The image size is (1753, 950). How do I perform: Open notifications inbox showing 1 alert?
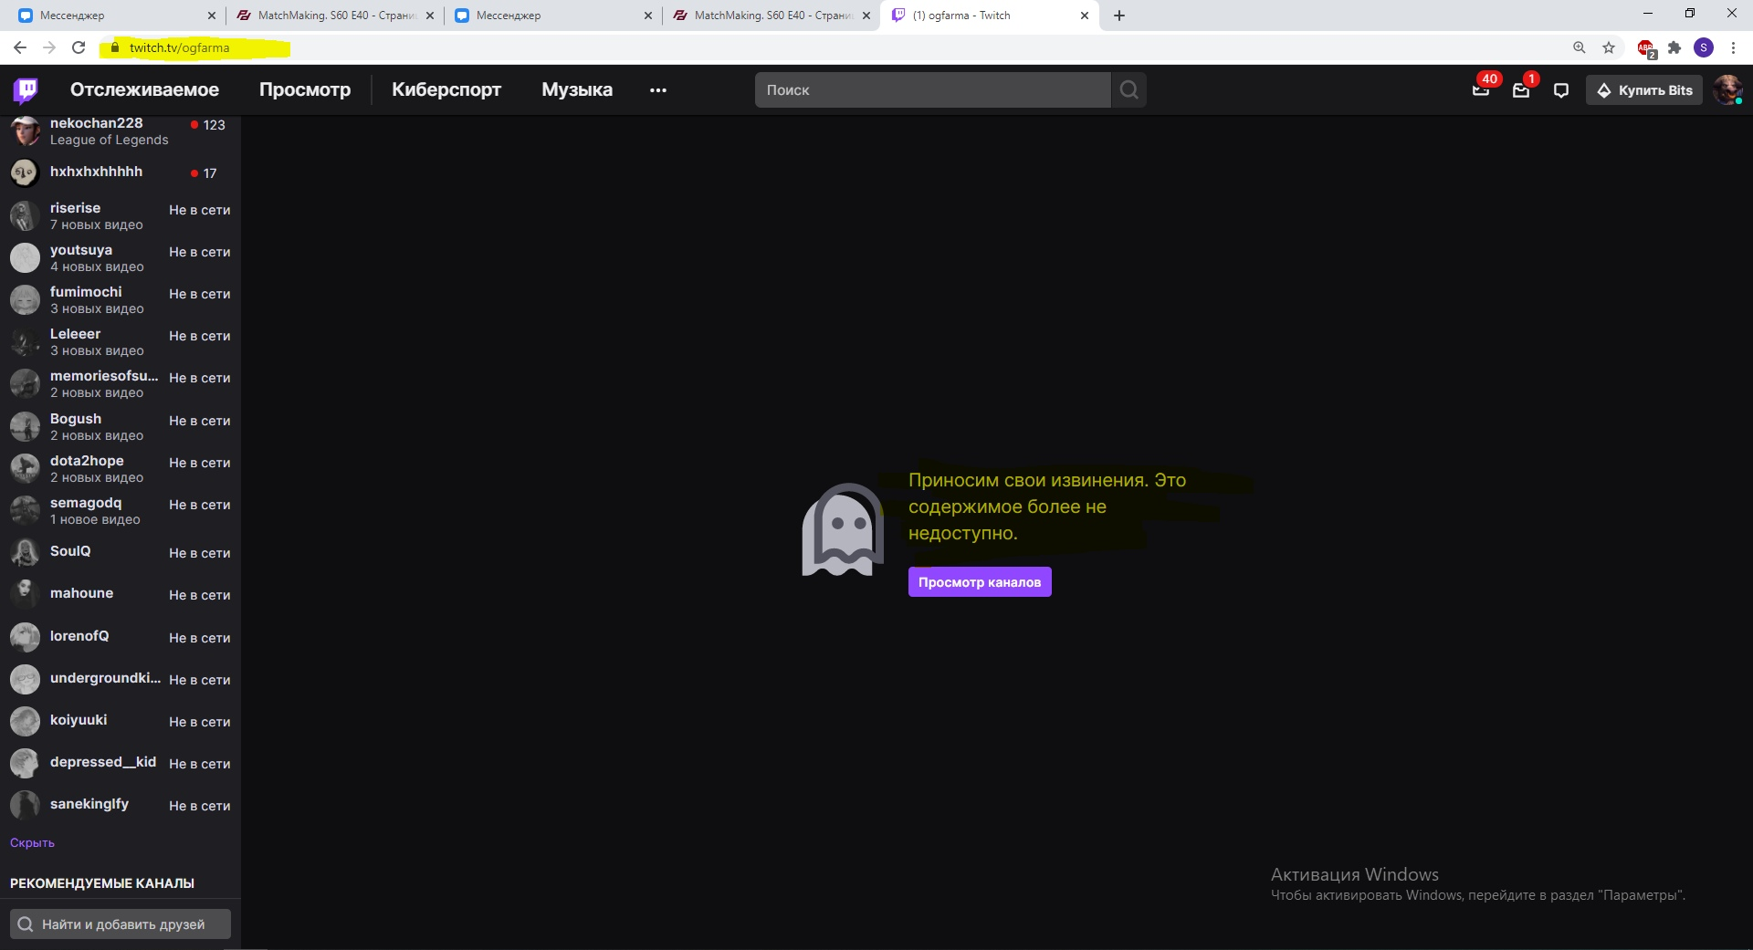pos(1521,89)
